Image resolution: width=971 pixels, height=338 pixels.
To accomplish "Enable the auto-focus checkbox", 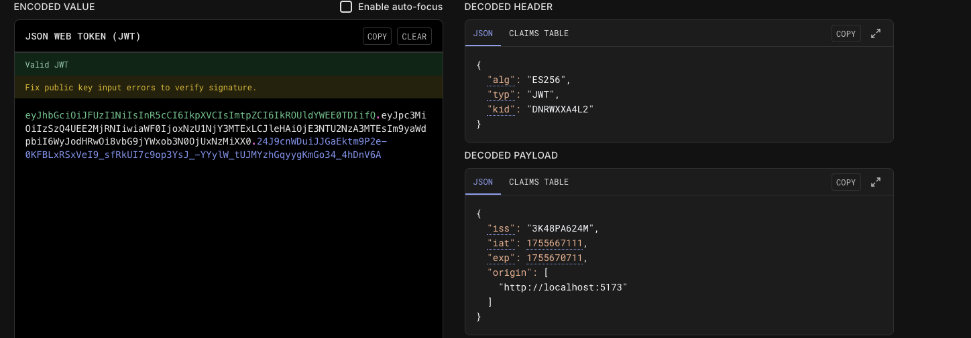I will [x=346, y=7].
